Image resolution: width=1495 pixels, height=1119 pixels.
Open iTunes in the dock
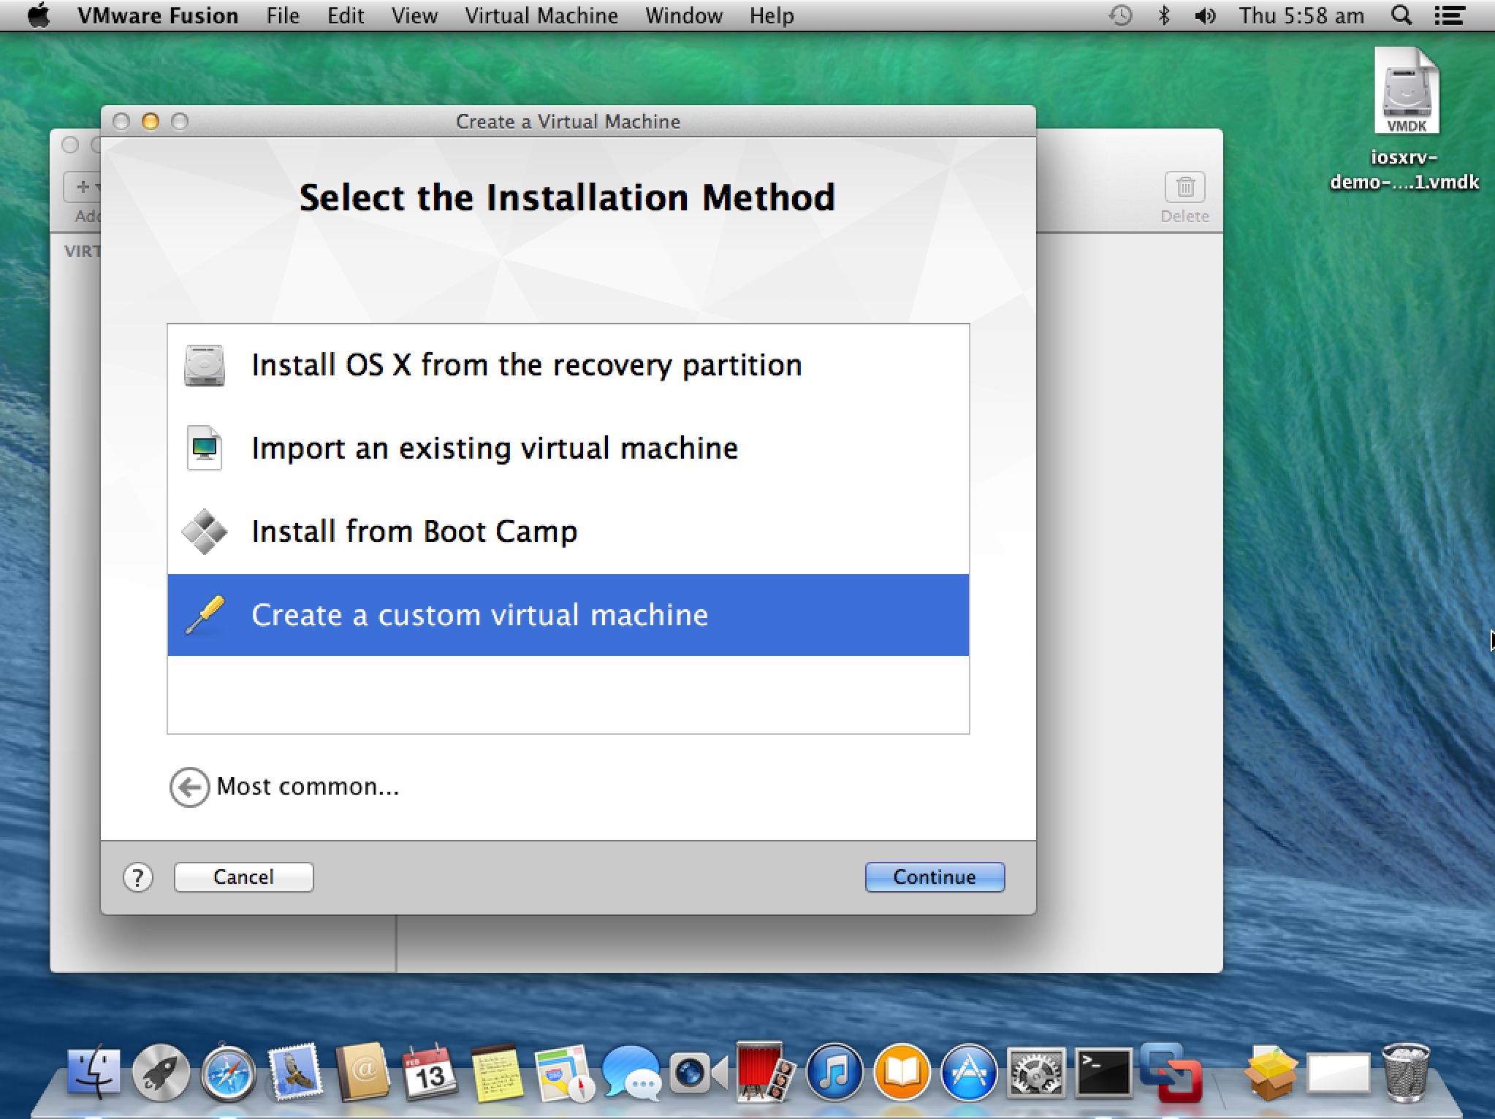pos(834,1074)
